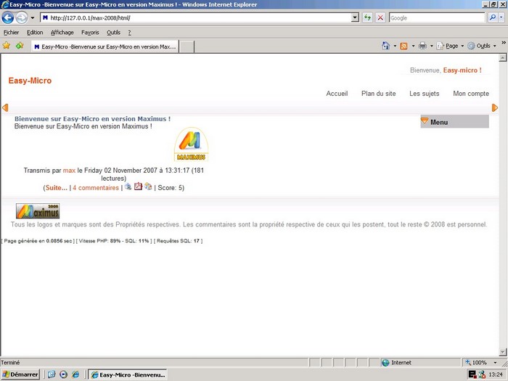The width and height of the screenshot is (508, 381).
Task: Launch Internet Explorer quick launch icon
Action: [x=75, y=374]
